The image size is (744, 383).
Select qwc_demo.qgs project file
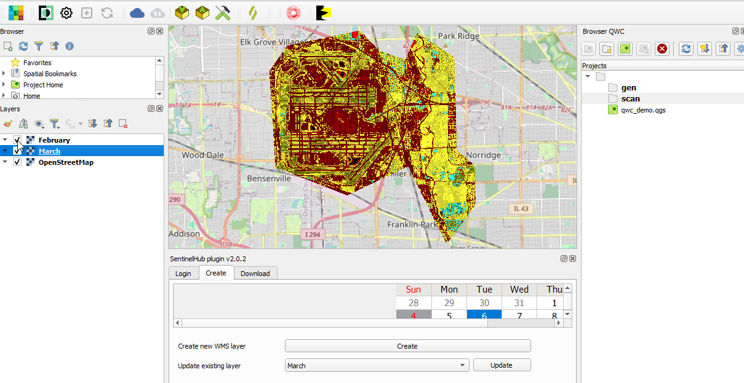[642, 110]
